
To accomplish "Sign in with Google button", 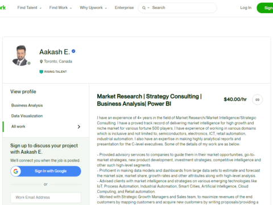I will (45, 171).
